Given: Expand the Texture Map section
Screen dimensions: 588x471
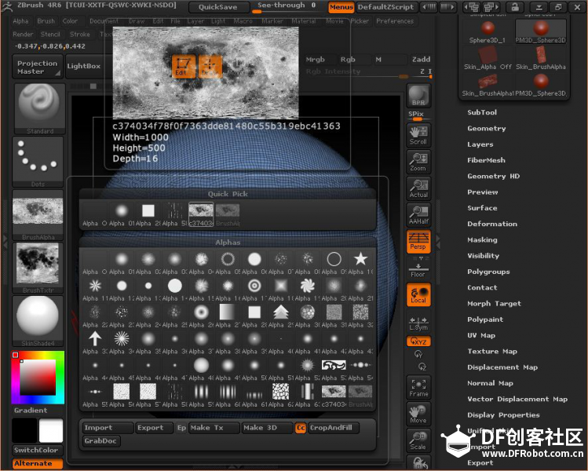Looking at the screenshot, I should point(492,352).
